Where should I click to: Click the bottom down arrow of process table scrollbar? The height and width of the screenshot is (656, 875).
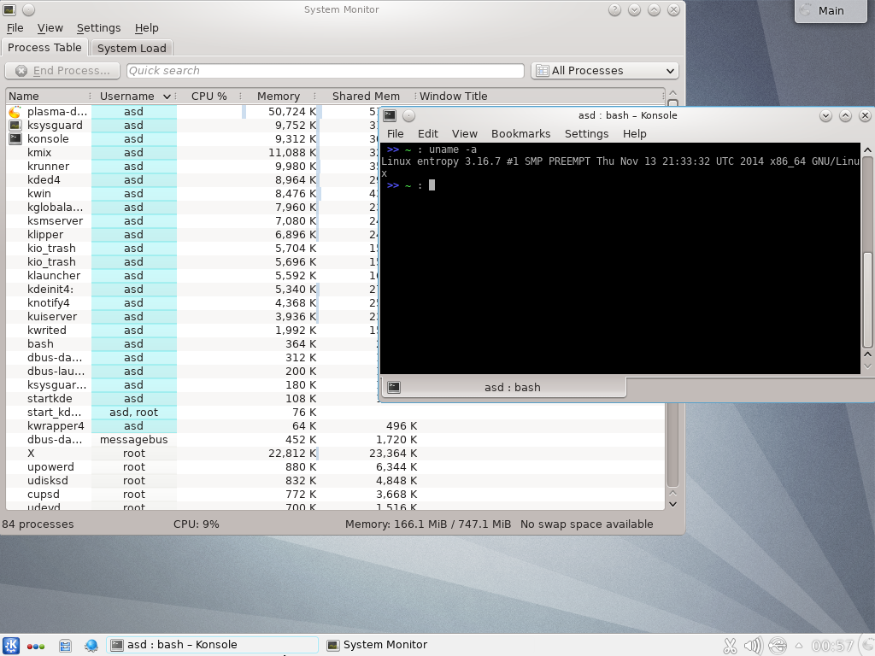(672, 504)
